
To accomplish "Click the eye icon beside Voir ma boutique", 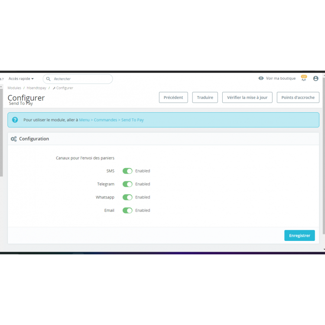I will tap(261, 78).
